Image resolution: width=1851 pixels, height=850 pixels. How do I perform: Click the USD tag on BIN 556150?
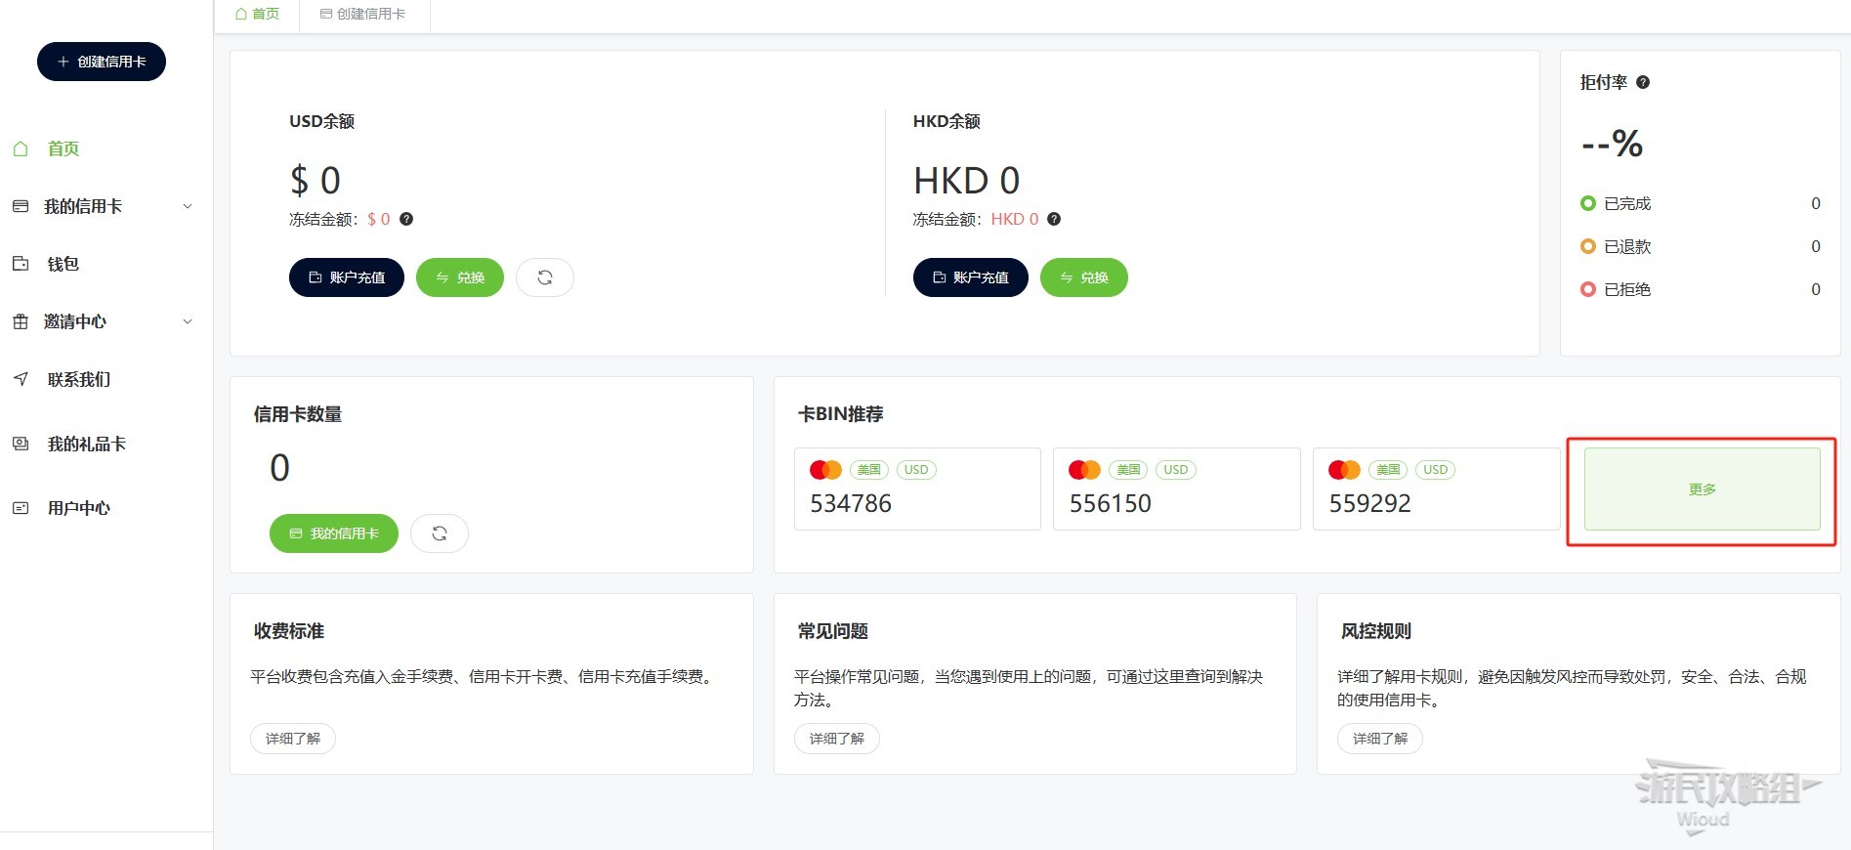pos(1176,470)
